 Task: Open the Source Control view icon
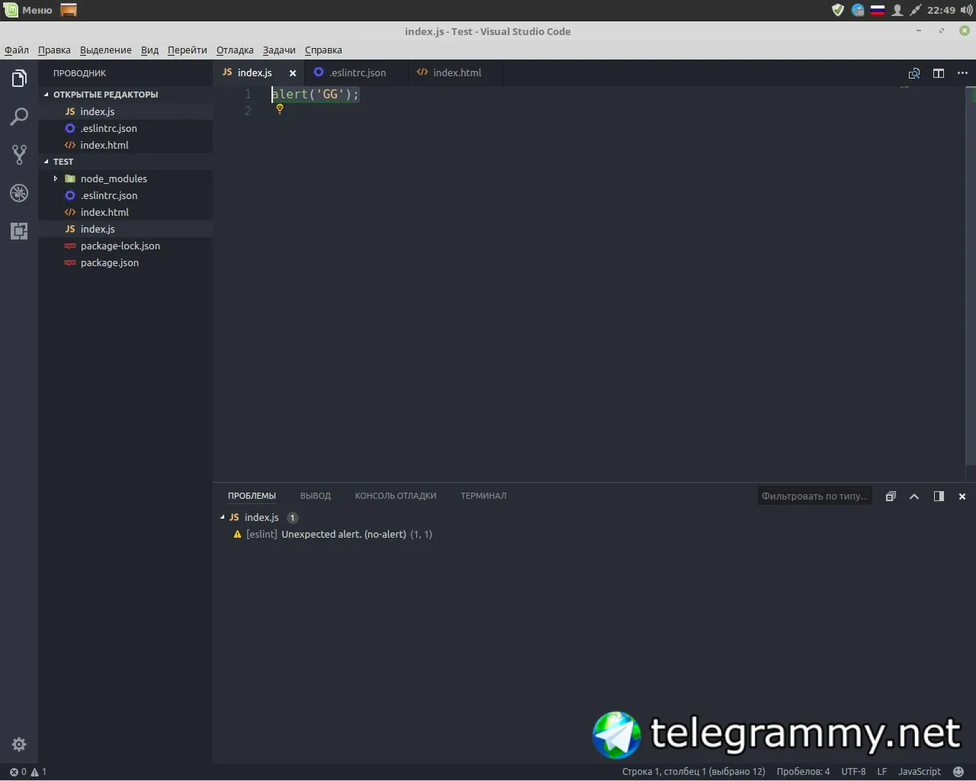tap(19, 155)
